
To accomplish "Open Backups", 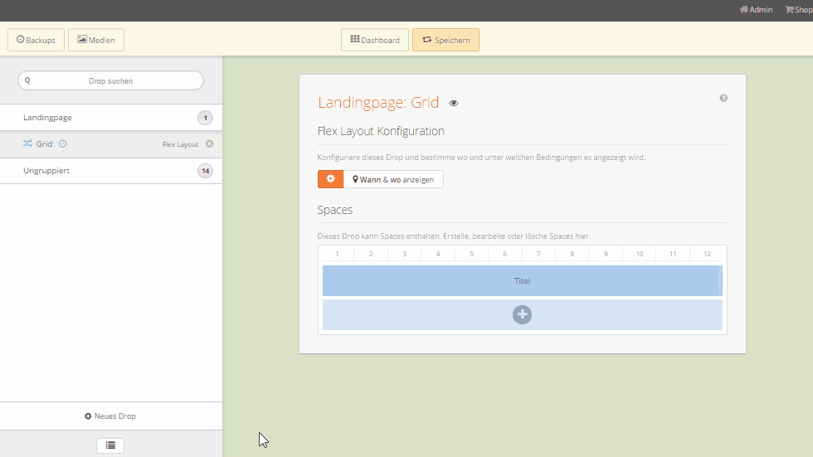I will pyautogui.click(x=36, y=40).
